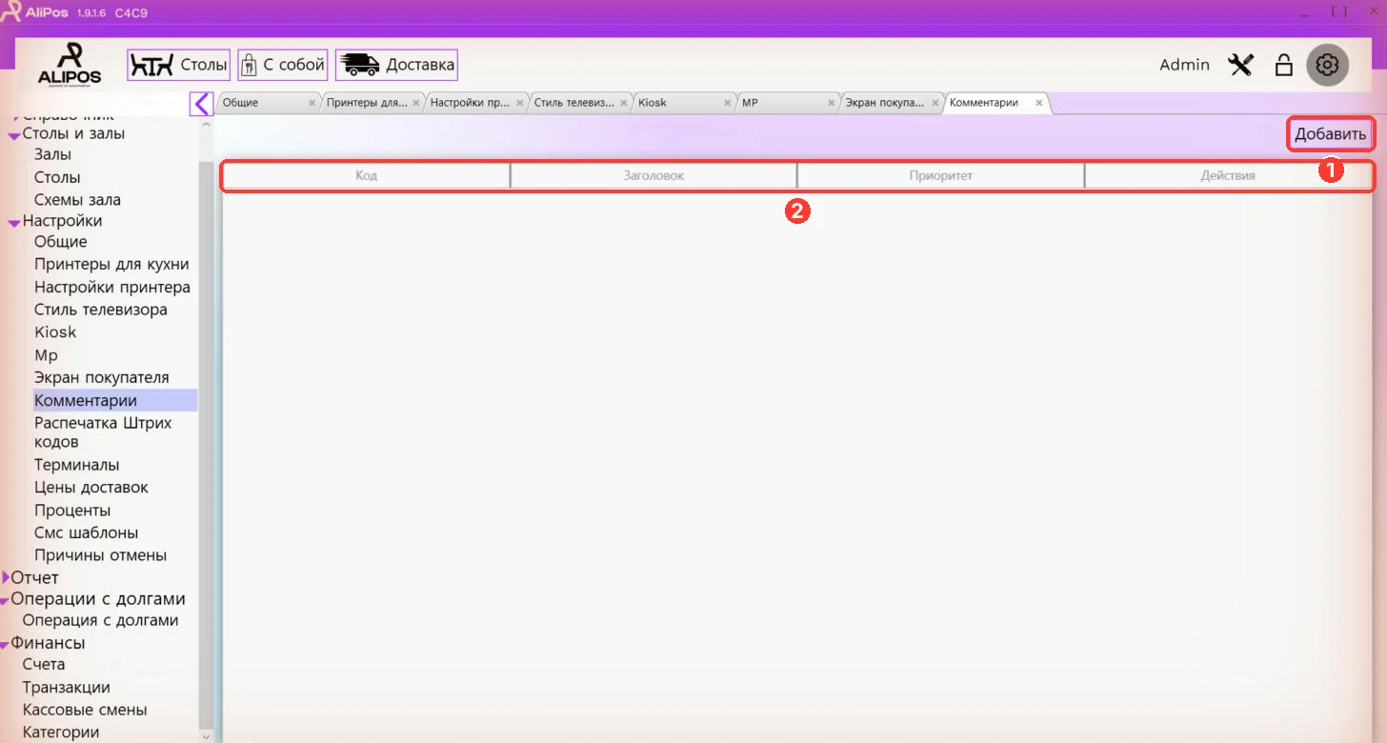Click the Заголовок column header

click(653, 175)
